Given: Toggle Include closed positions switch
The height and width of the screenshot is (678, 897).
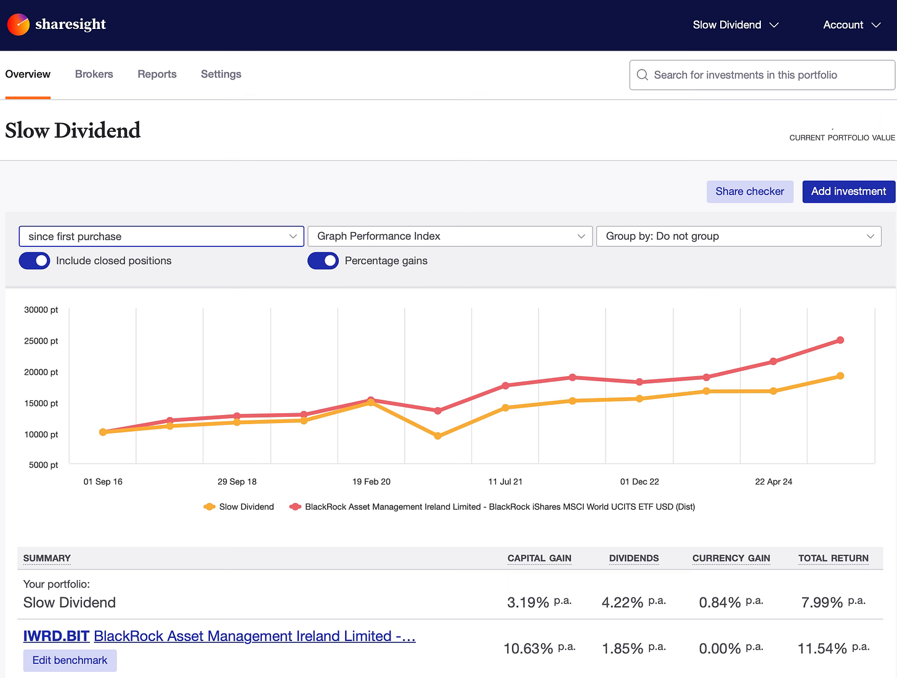Looking at the screenshot, I should coord(34,260).
